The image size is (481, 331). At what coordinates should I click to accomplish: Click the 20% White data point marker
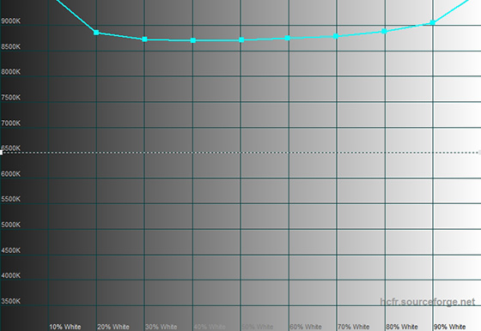(96, 33)
